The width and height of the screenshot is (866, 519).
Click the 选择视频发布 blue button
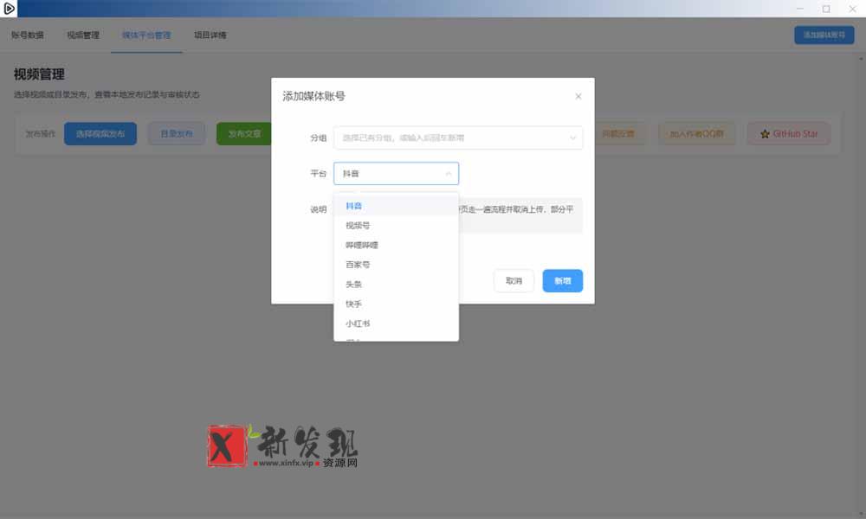(x=100, y=134)
